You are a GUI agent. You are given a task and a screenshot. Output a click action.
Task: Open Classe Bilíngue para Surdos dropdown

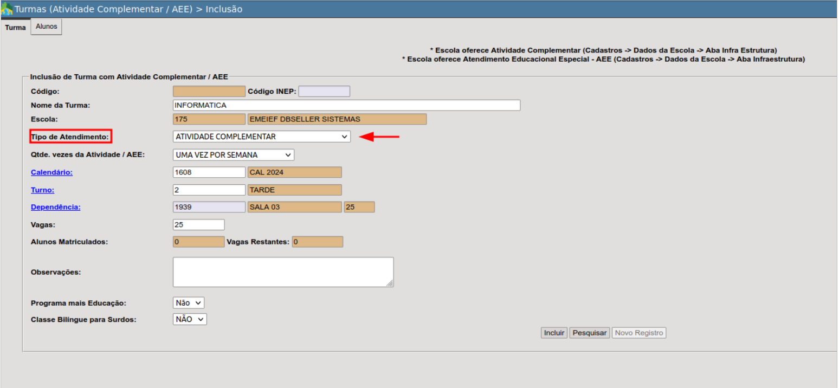[x=190, y=319]
